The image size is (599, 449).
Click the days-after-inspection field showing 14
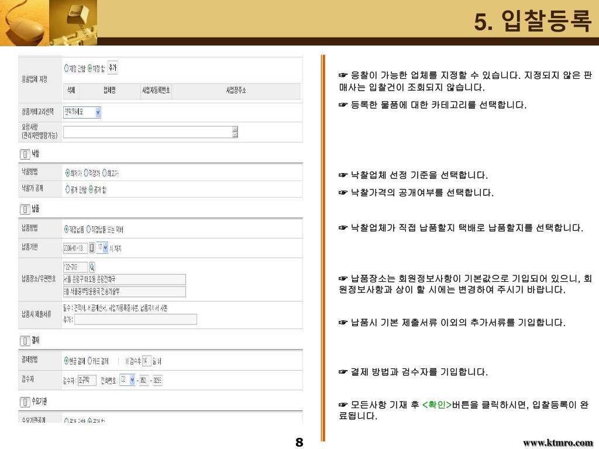click(x=146, y=360)
